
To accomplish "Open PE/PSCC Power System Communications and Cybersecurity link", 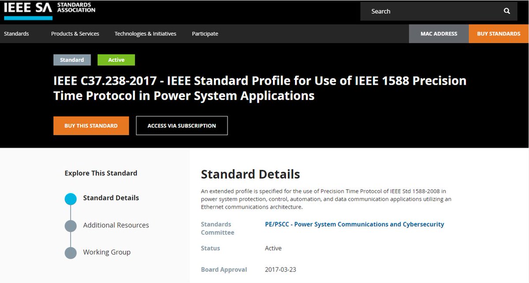I will (x=354, y=224).
